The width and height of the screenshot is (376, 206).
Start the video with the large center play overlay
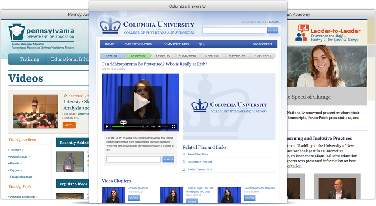[140, 102]
